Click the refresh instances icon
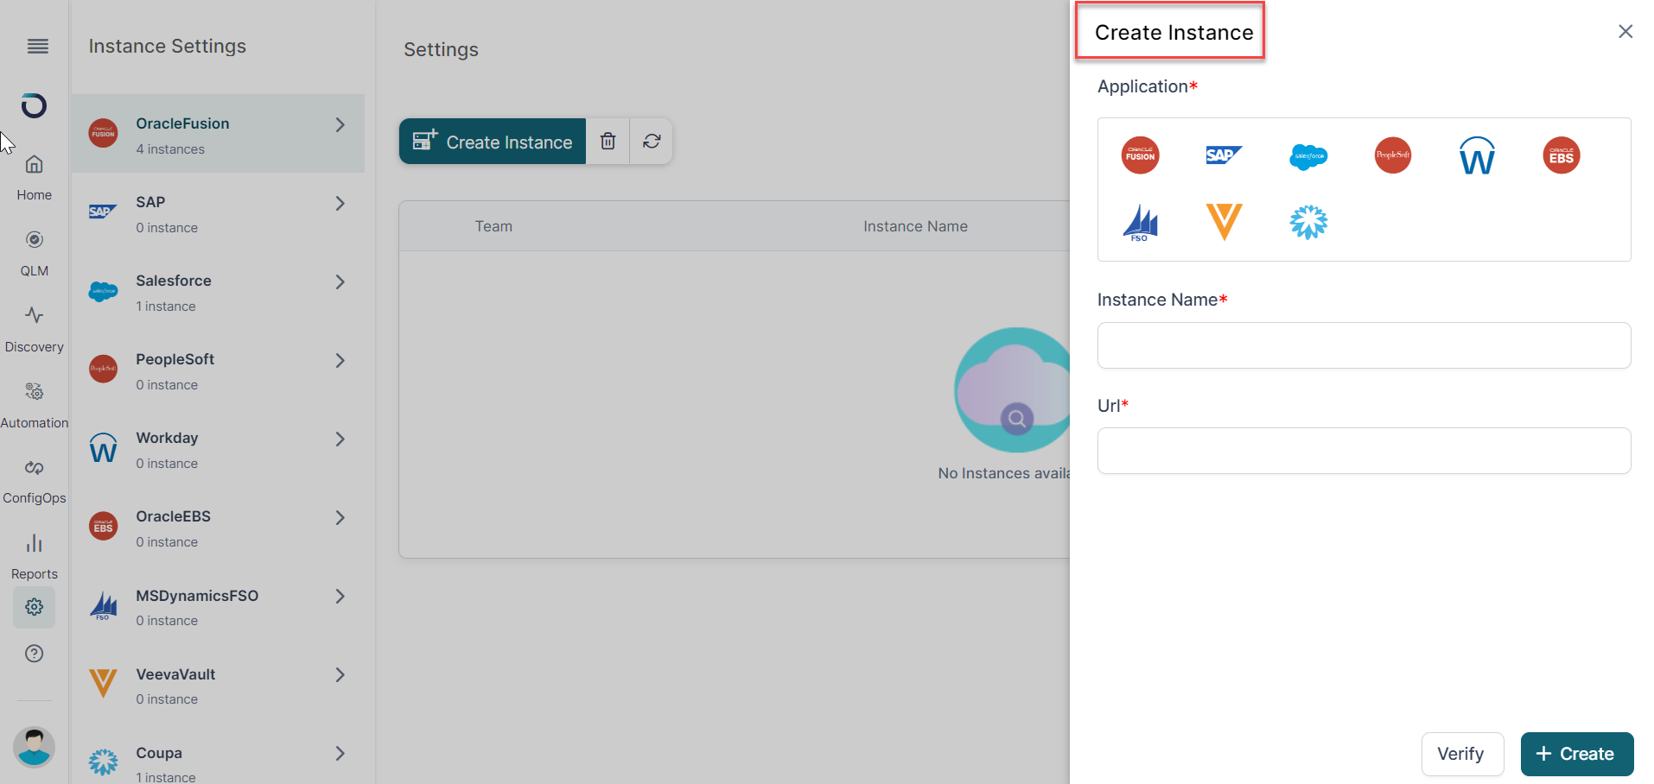The image size is (1654, 784). point(652,141)
